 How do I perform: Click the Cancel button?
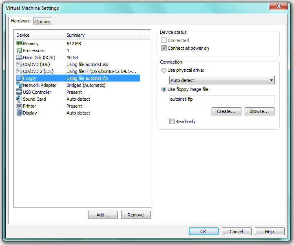(x=237, y=232)
